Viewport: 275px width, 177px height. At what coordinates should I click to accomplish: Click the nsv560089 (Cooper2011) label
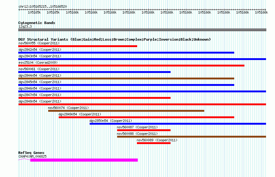[157, 140]
